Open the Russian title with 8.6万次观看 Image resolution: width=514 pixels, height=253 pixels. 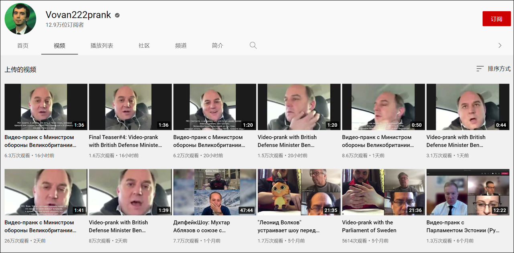[378, 141]
